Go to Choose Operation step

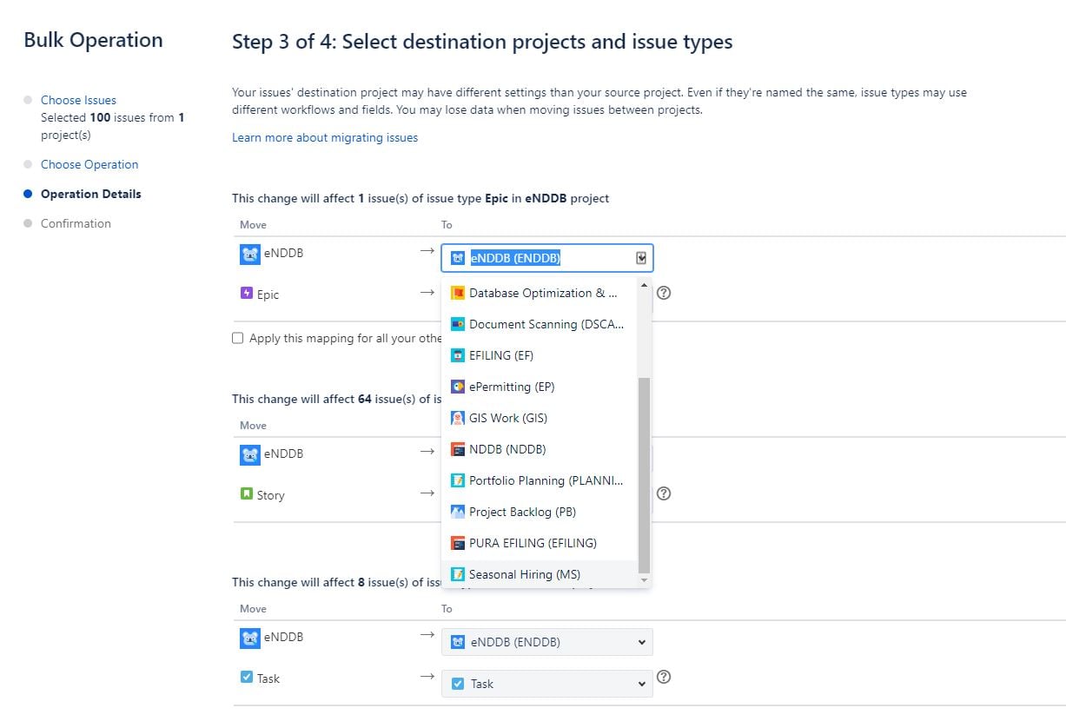tap(89, 164)
